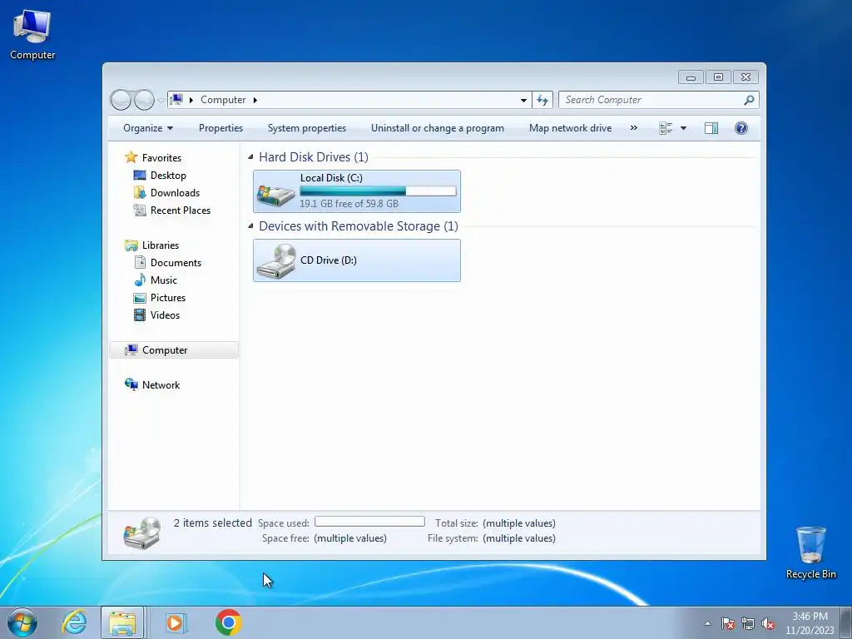Click Uninstall or change a program
The height and width of the screenshot is (639, 852).
[438, 128]
